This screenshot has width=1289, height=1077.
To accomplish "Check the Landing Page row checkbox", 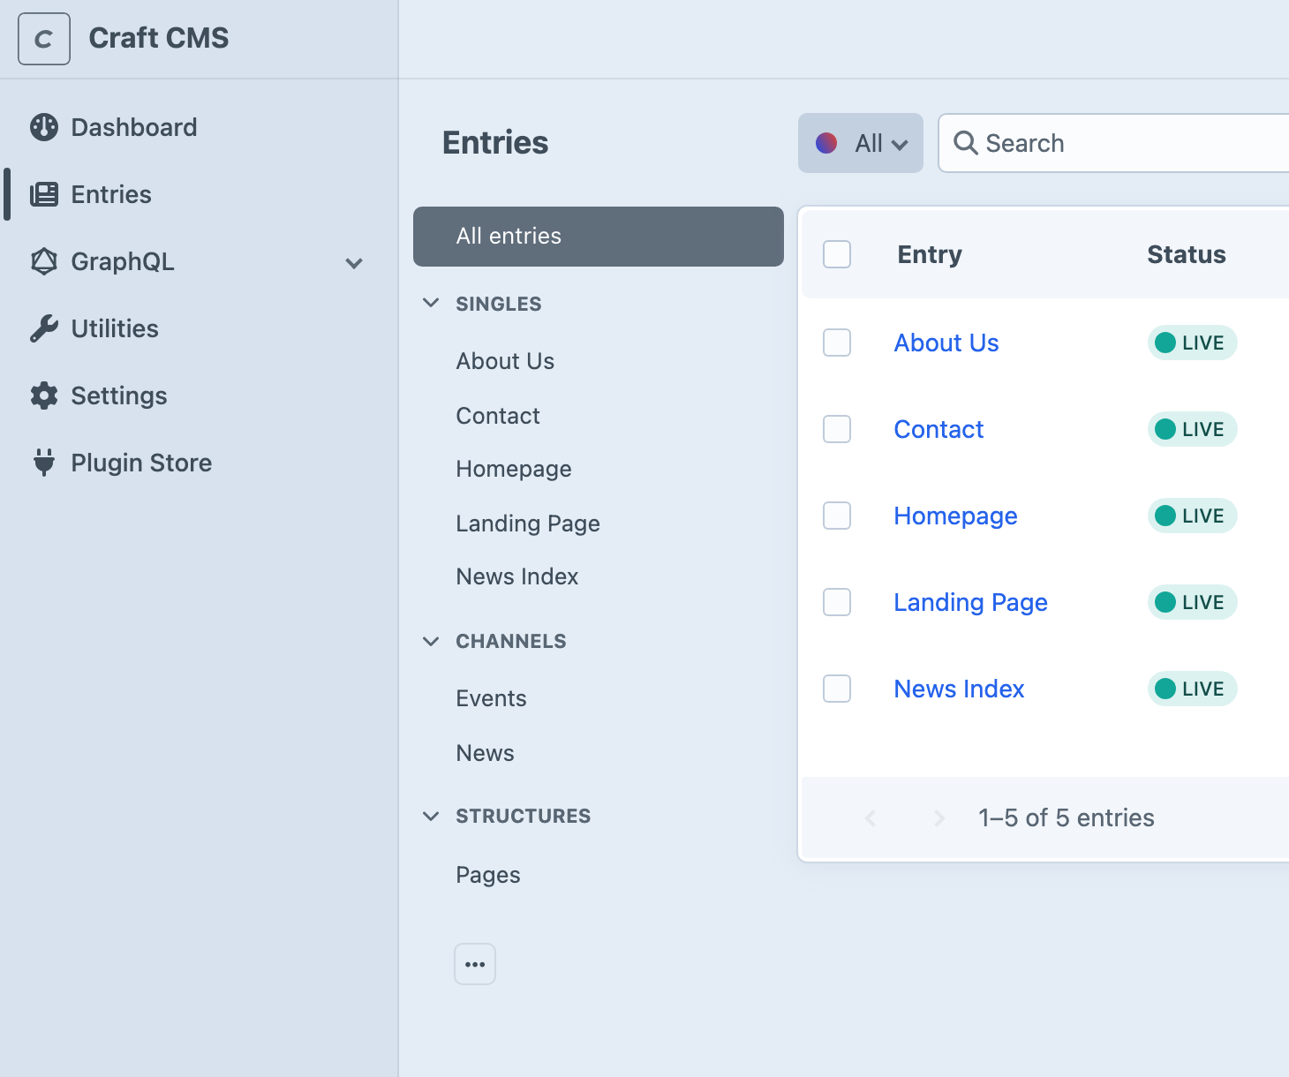I will click(837, 602).
